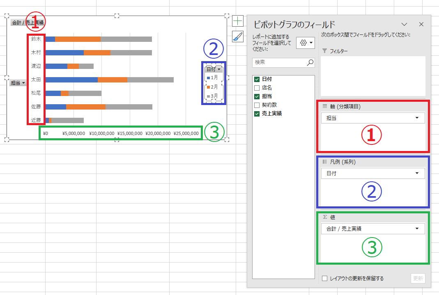Image resolution: width=439 pixels, height=295 pixels.
Task: Uncheck the 売上実績 field checkbox
Action: 257,114
